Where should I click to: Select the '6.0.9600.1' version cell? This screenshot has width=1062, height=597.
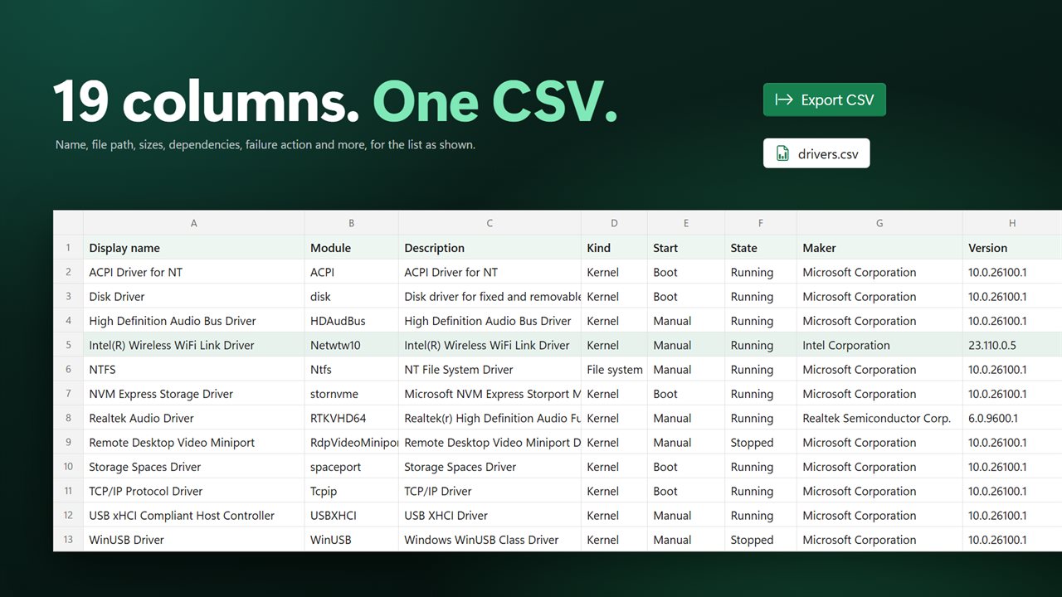point(1012,418)
